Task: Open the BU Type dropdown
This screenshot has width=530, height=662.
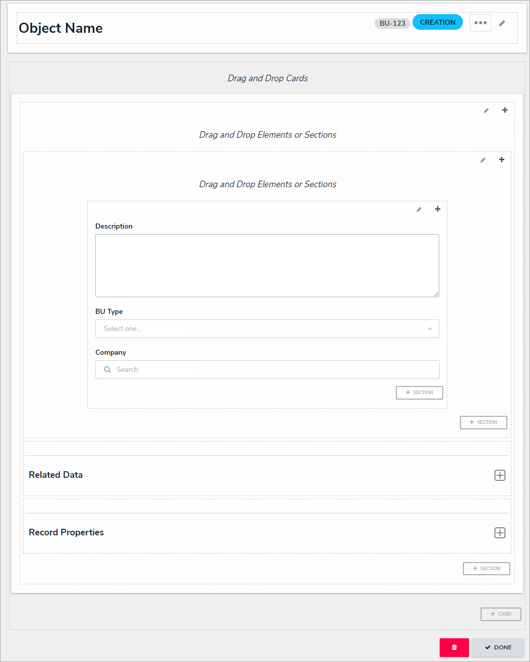Action: 267,328
